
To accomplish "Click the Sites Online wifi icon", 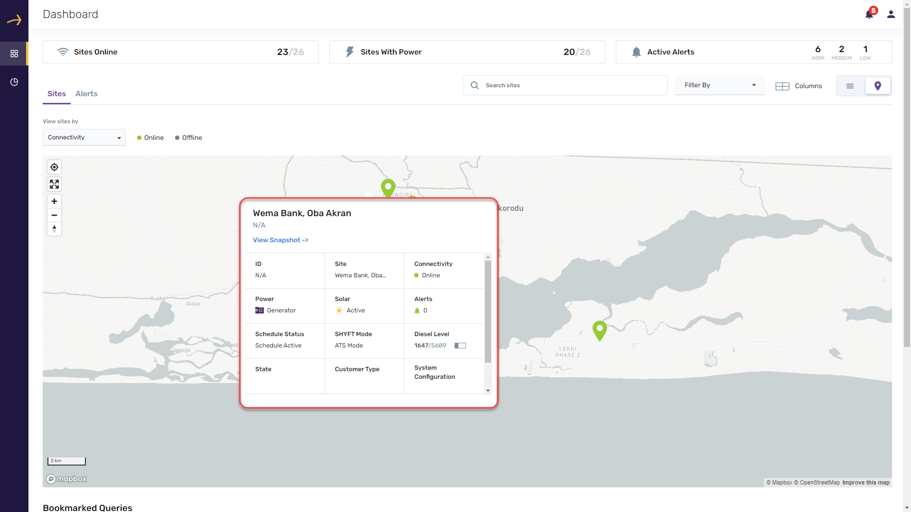I will [63, 52].
